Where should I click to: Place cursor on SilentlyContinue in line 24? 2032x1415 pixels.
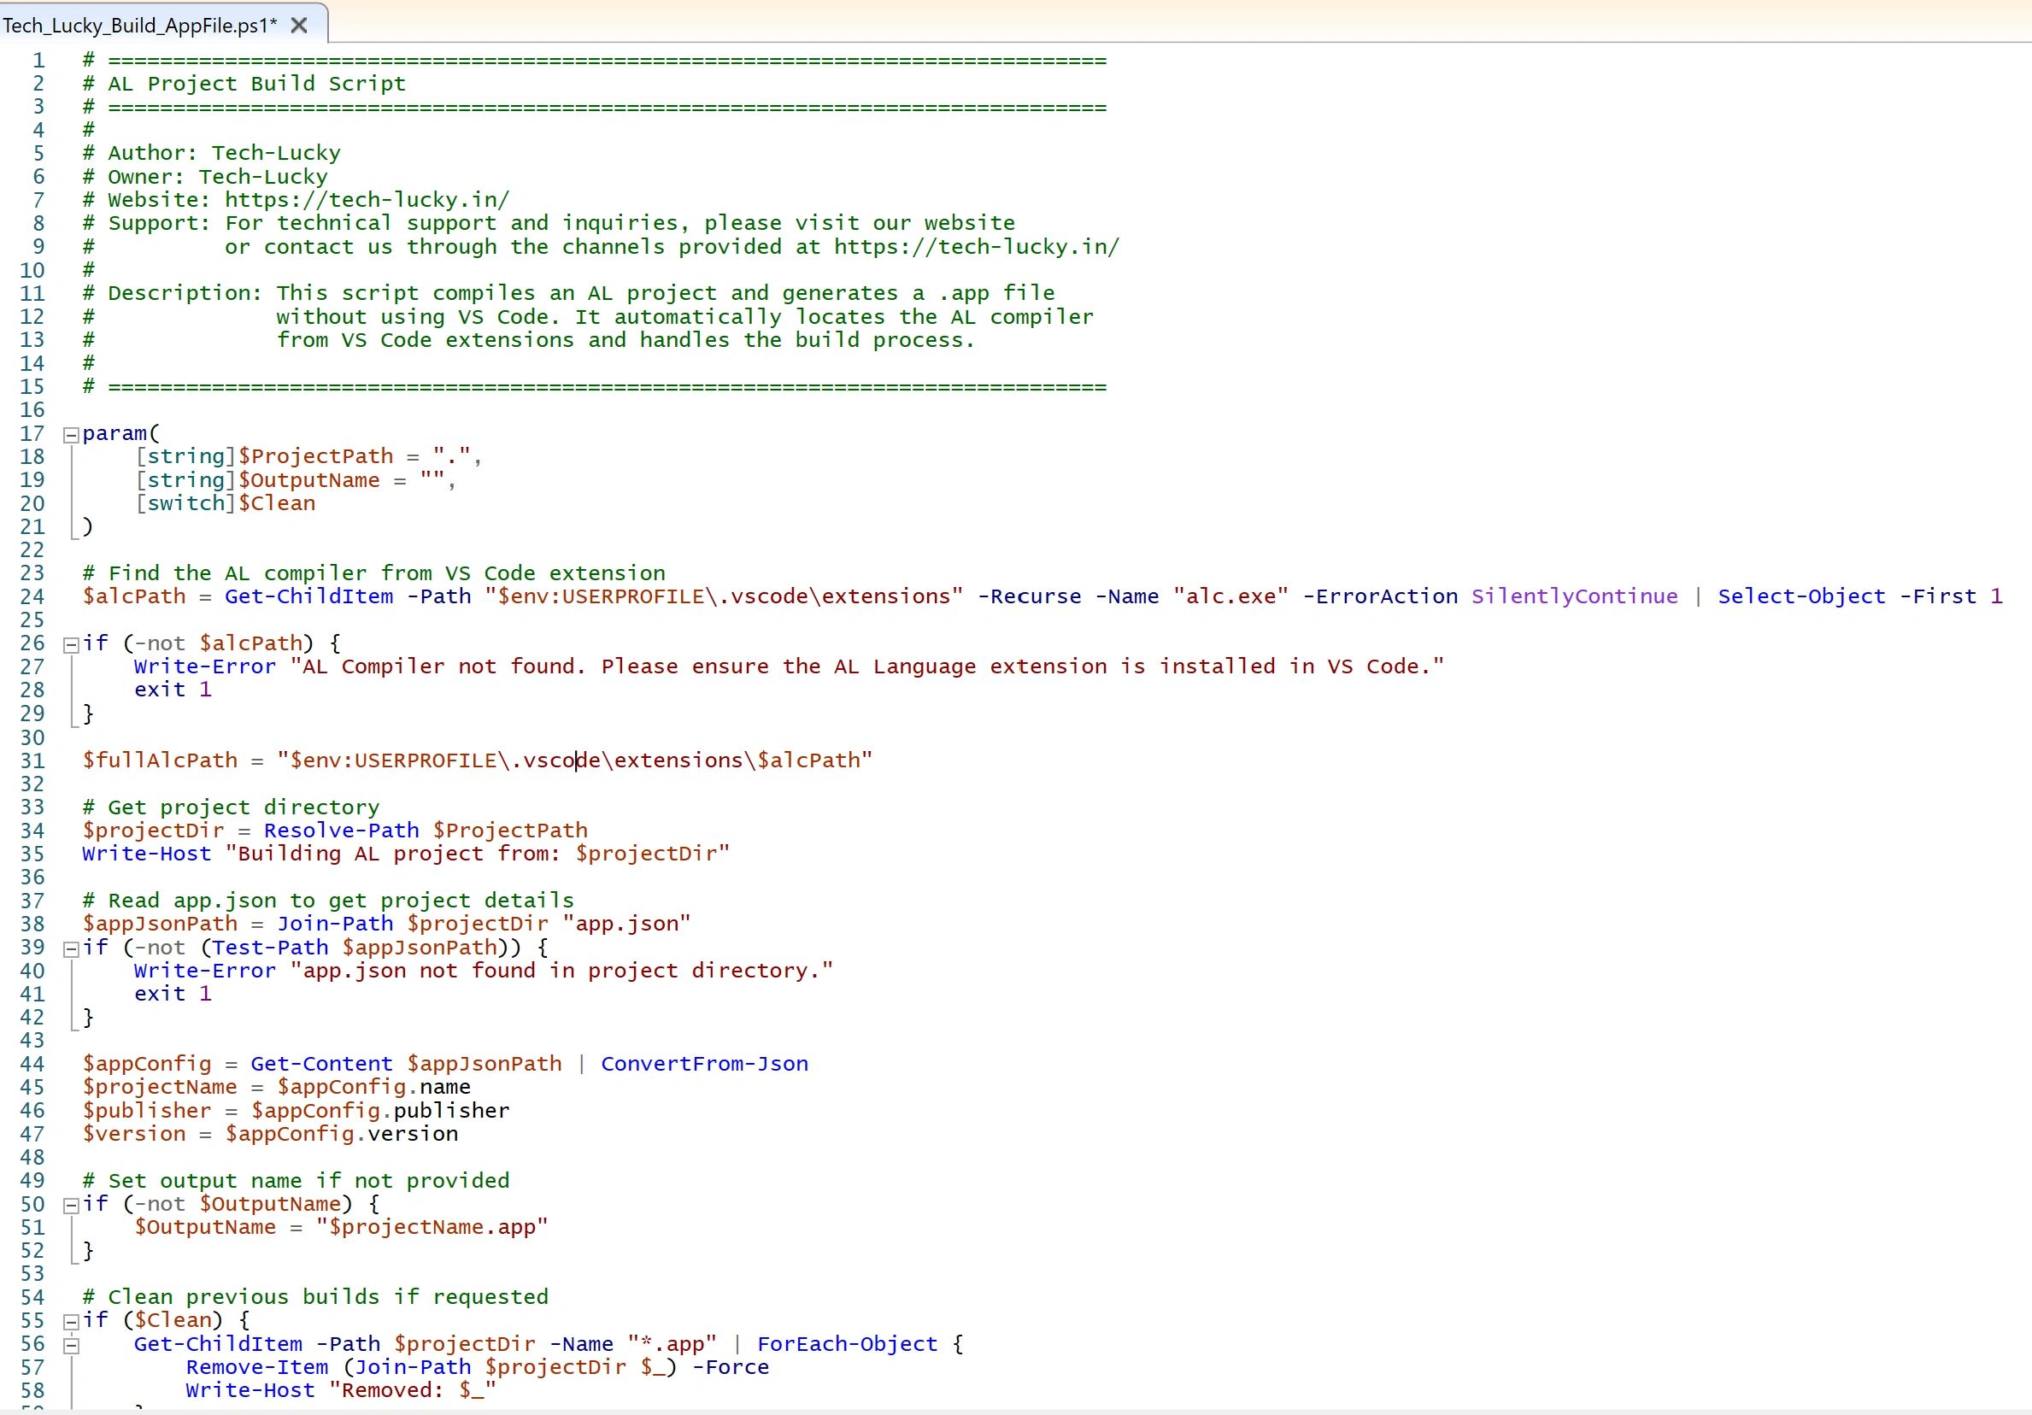1574,596
